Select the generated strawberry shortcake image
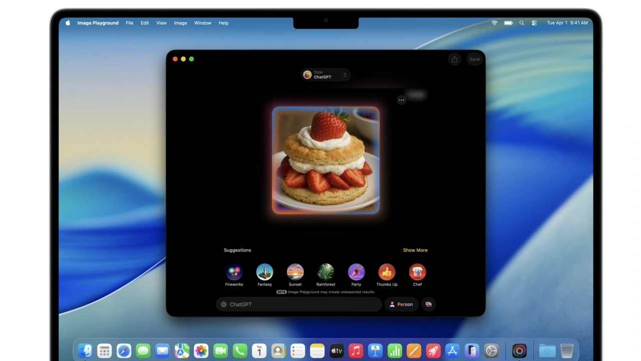 coord(326,160)
